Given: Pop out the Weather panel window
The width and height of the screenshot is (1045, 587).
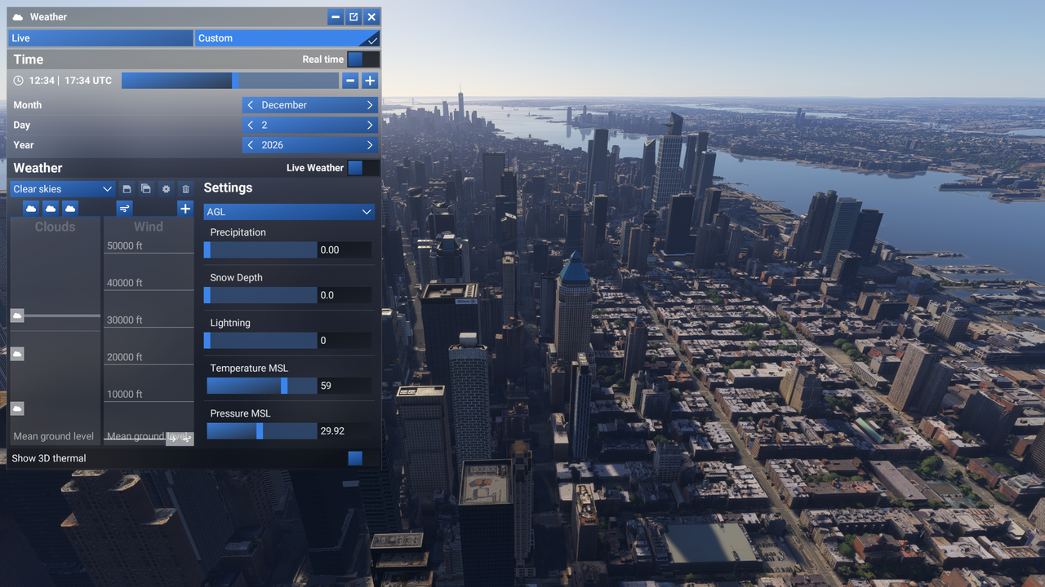Looking at the screenshot, I should pos(354,17).
